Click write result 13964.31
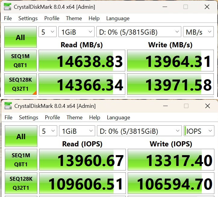 coord(170,61)
